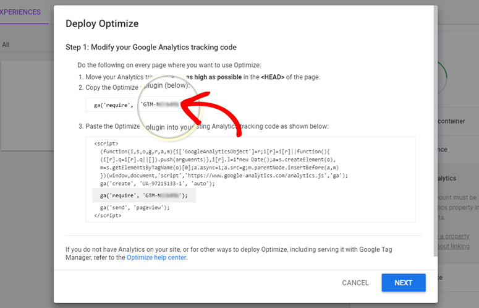Click the dialog's vertical scrollbar
This screenshot has width=479, height=308.
[435, 131]
